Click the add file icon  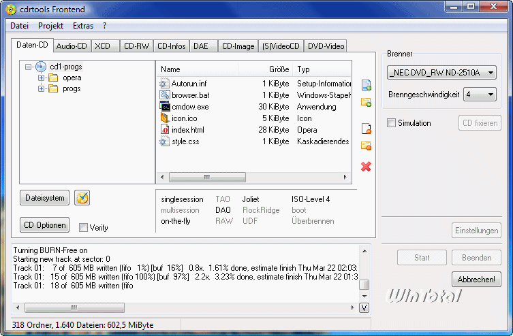[x=366, y=85]
